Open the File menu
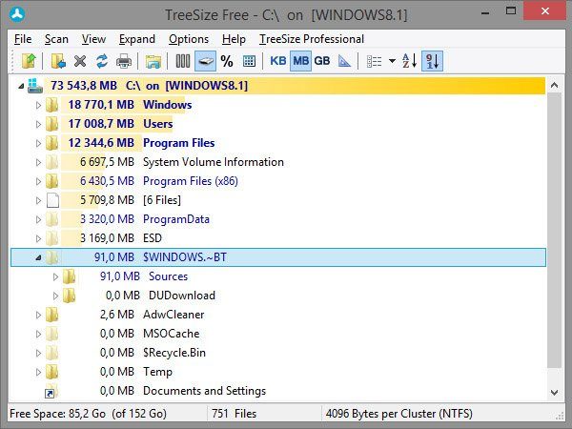The width and height of the screenshot is (572, 429). pos(23,39)
